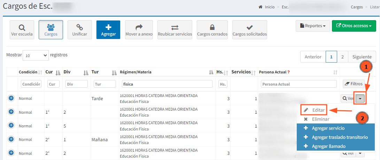Viewport: 380px width, 160px height.
Task: Select Agregar llamado menu entry
Action: click(x=336, y=146)
